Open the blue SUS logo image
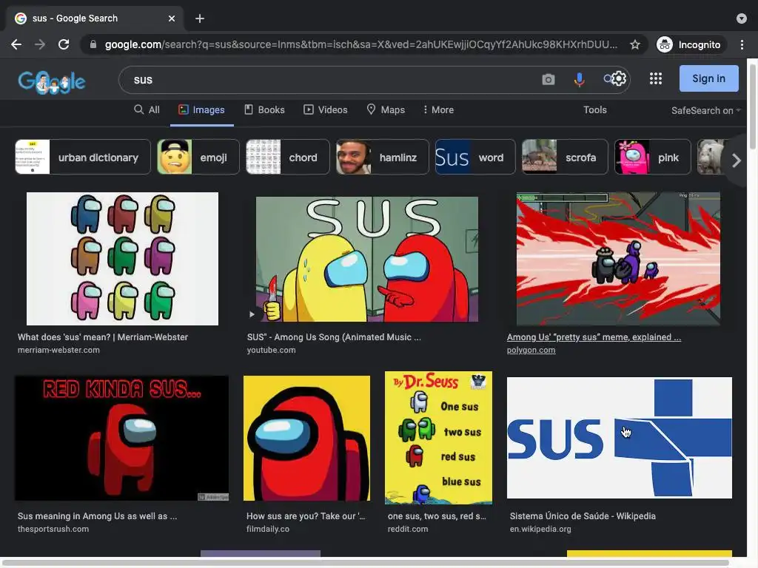 620,438
